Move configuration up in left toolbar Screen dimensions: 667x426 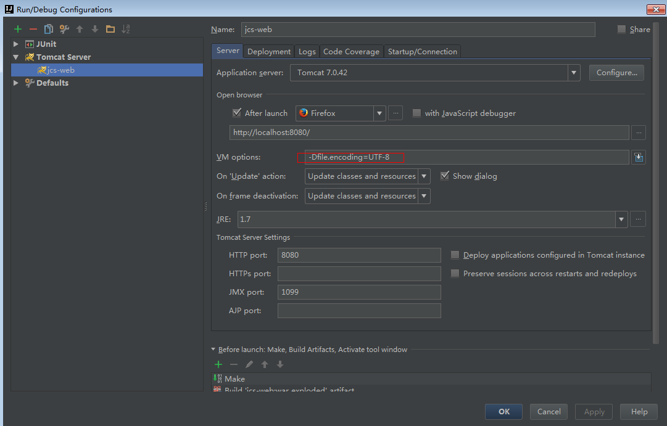80,30
